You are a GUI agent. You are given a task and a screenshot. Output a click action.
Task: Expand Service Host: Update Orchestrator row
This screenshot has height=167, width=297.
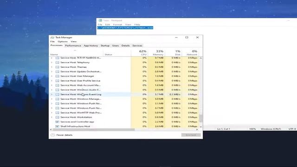[52, 71]
